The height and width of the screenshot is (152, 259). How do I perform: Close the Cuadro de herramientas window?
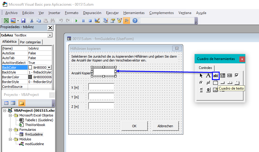click(x=242, y=59)
